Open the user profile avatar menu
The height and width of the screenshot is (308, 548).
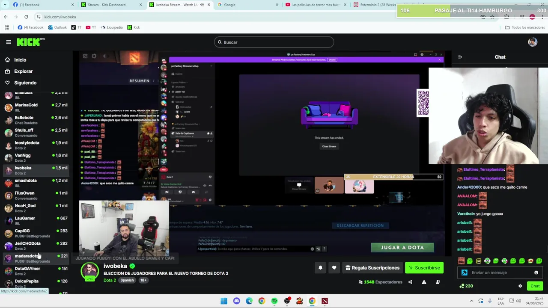pos(533,42)
